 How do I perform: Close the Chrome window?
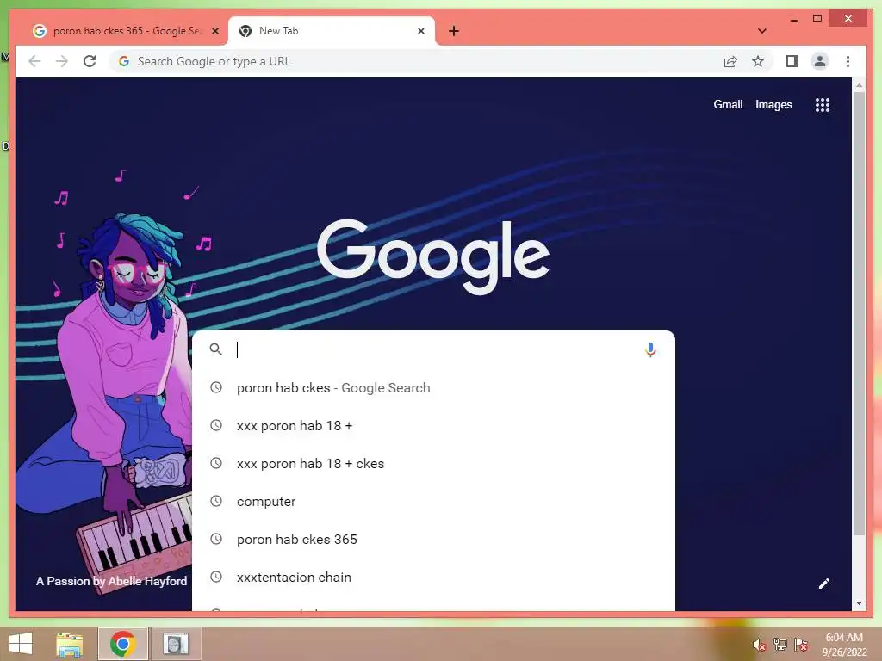(848, 19)
